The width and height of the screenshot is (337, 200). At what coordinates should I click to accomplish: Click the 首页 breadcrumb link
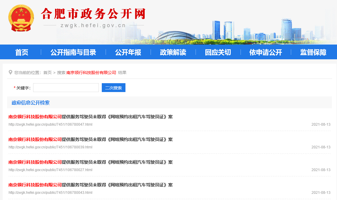pyautogui.click(x=48, y=73)
